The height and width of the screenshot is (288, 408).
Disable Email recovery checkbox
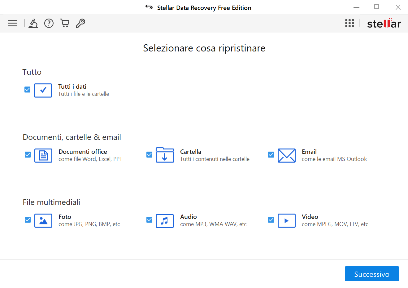pyautogui.click(x=271, y=154)
